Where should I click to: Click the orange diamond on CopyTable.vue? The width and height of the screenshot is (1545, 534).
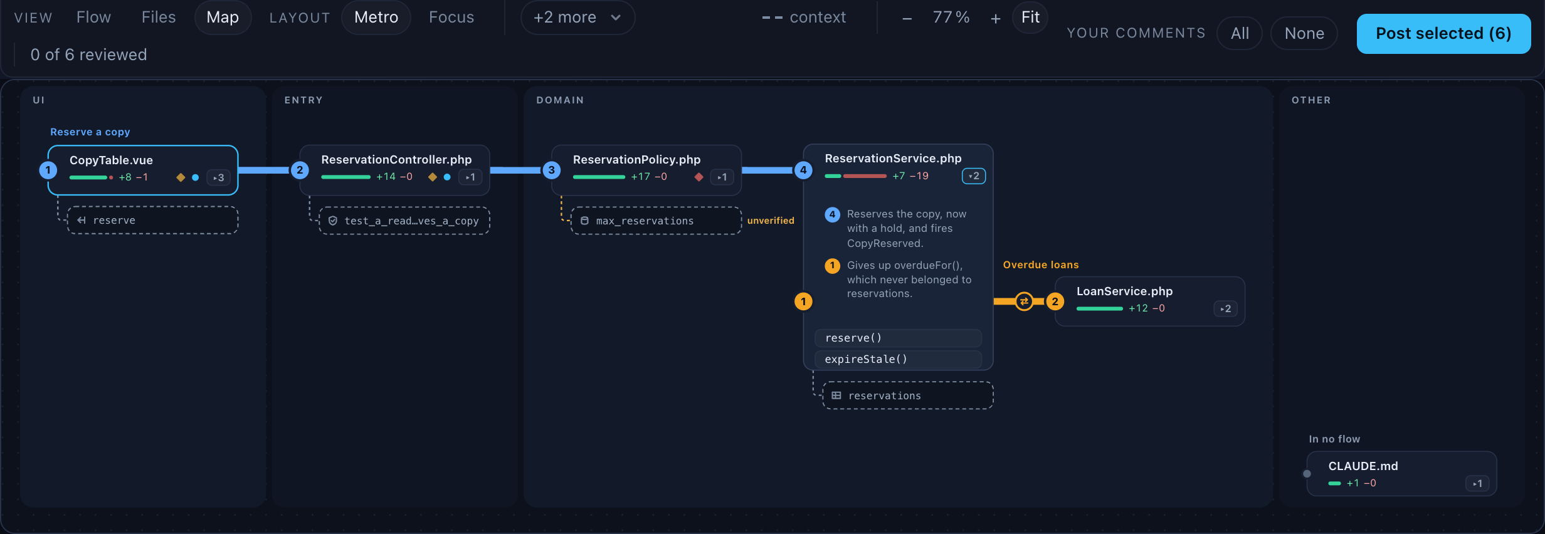pyautogui.click(x=181, y=177)
